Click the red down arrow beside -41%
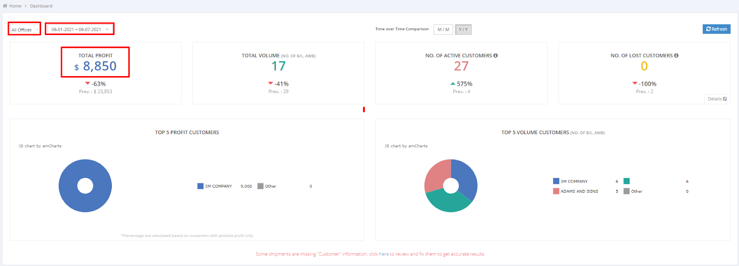This screenshot has height=266, width=739. pyautogui.click(x=271, y=83)
